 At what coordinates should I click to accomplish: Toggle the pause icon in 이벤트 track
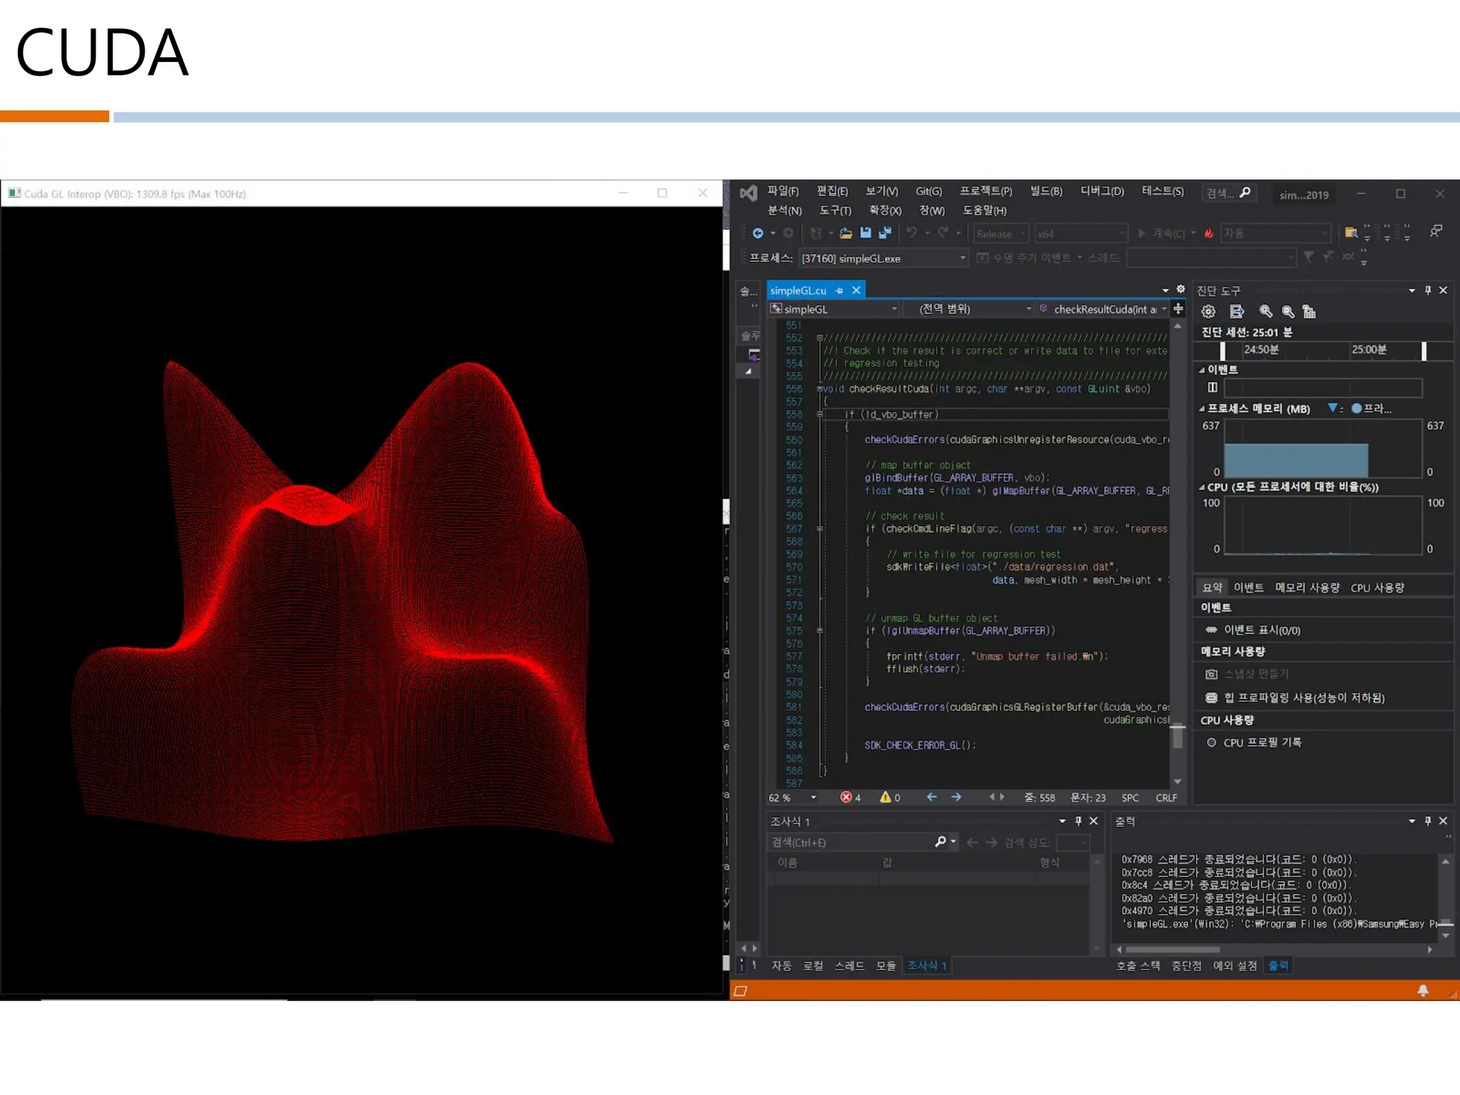1212,387
